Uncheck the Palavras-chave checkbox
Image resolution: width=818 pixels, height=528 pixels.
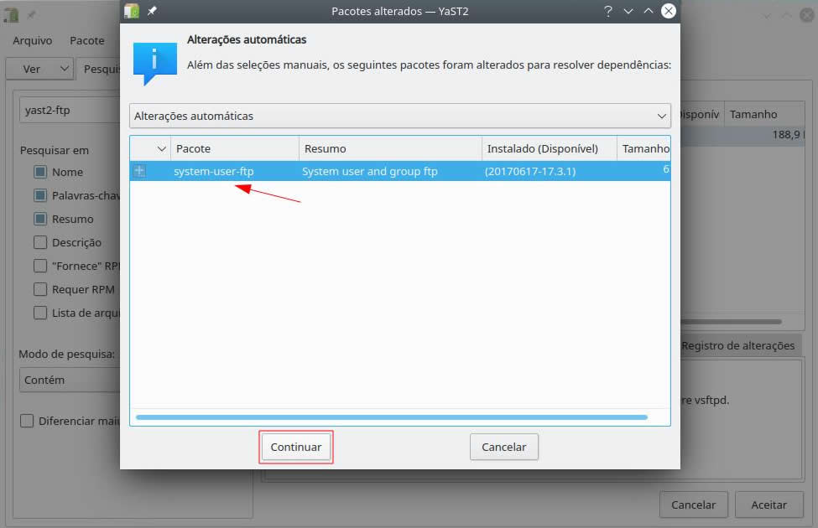pos(40,195)
